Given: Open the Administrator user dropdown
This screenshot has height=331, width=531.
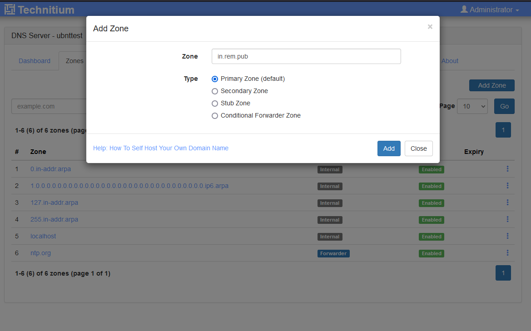Looking at the screenshot, I should click(x=489, y=10).
